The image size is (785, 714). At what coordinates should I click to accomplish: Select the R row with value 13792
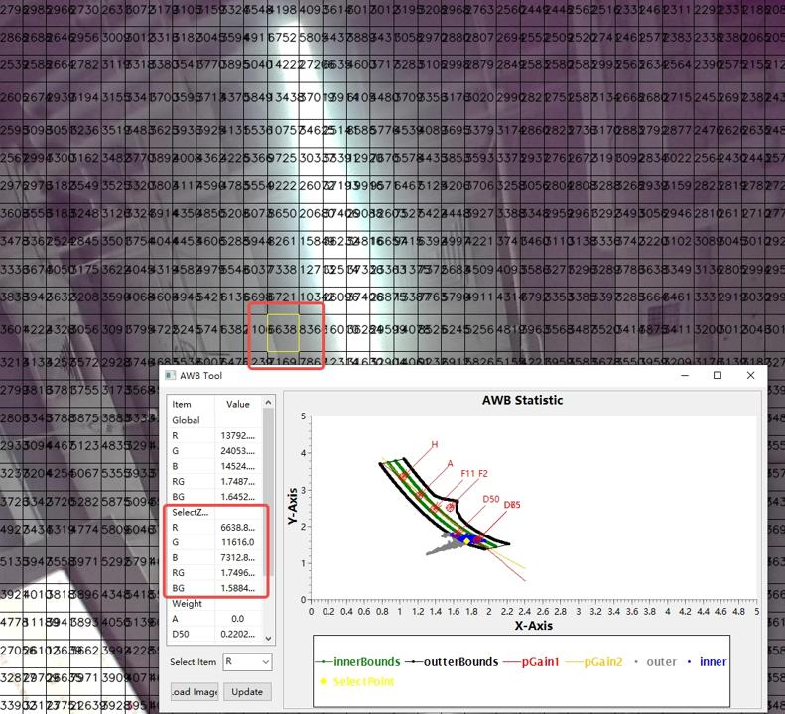[x=214, y=435]
